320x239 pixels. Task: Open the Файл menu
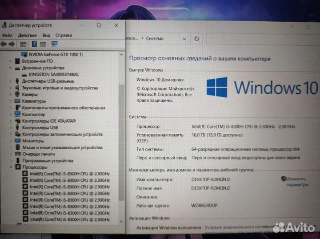(7, 35)
